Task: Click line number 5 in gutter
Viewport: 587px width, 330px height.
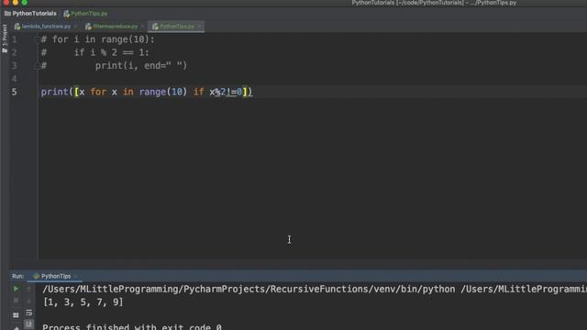Action: 15,92
